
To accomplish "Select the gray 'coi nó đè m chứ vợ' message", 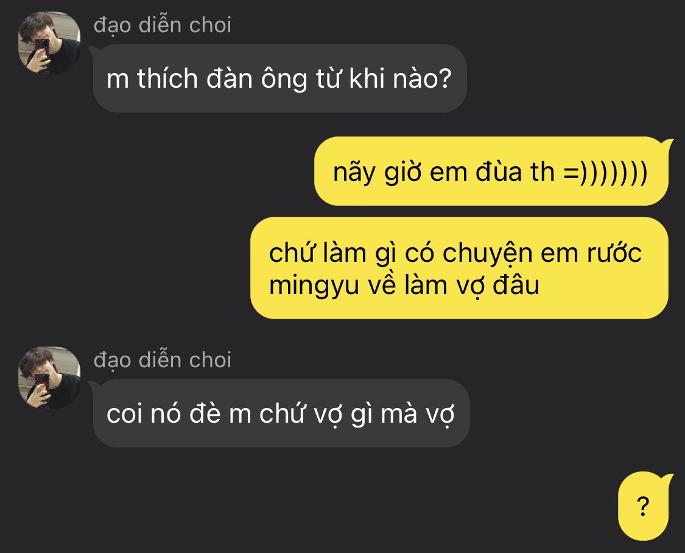I will point(281,413).
